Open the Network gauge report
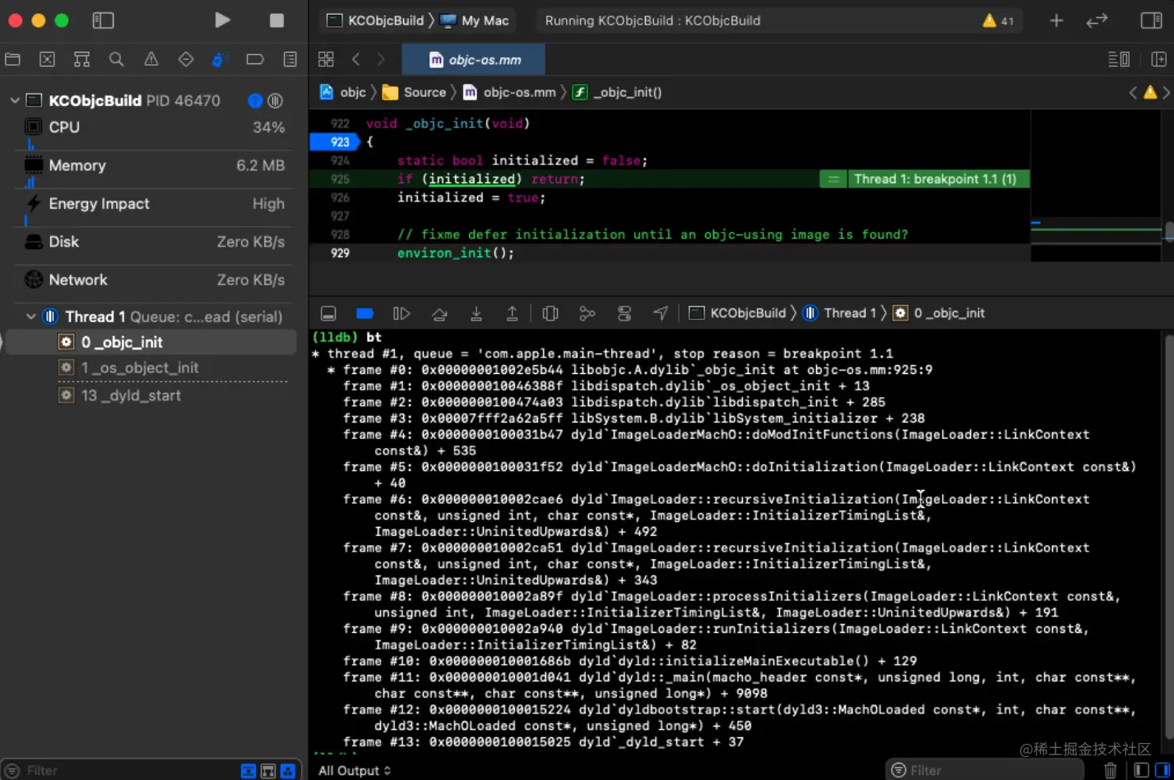Screen dimensions: 1174x780 tap(154, 279)
